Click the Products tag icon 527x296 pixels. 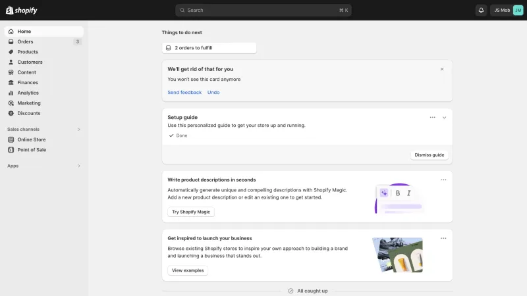tap(11, 52)
